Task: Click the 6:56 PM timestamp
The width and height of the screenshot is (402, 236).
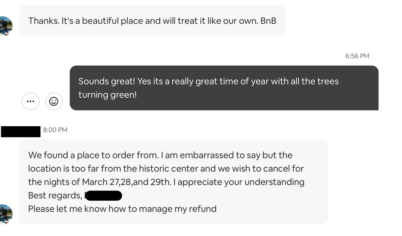Action: click(357, 56)
